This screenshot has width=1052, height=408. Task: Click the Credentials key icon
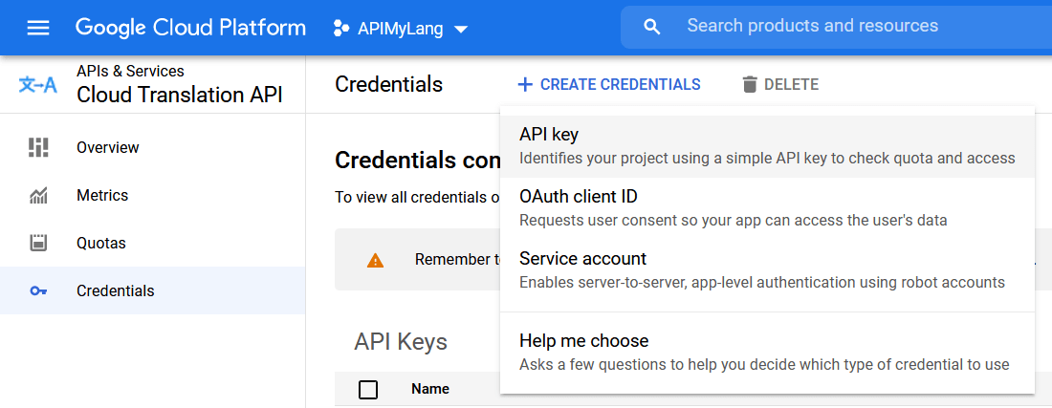[x=39, y=290]
